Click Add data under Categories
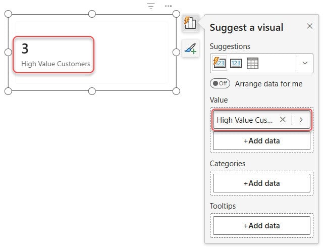This screenshot has width=324, height=248. (x=261, y=183)
